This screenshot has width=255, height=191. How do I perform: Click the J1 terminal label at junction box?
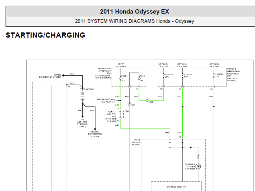[118, 109]
